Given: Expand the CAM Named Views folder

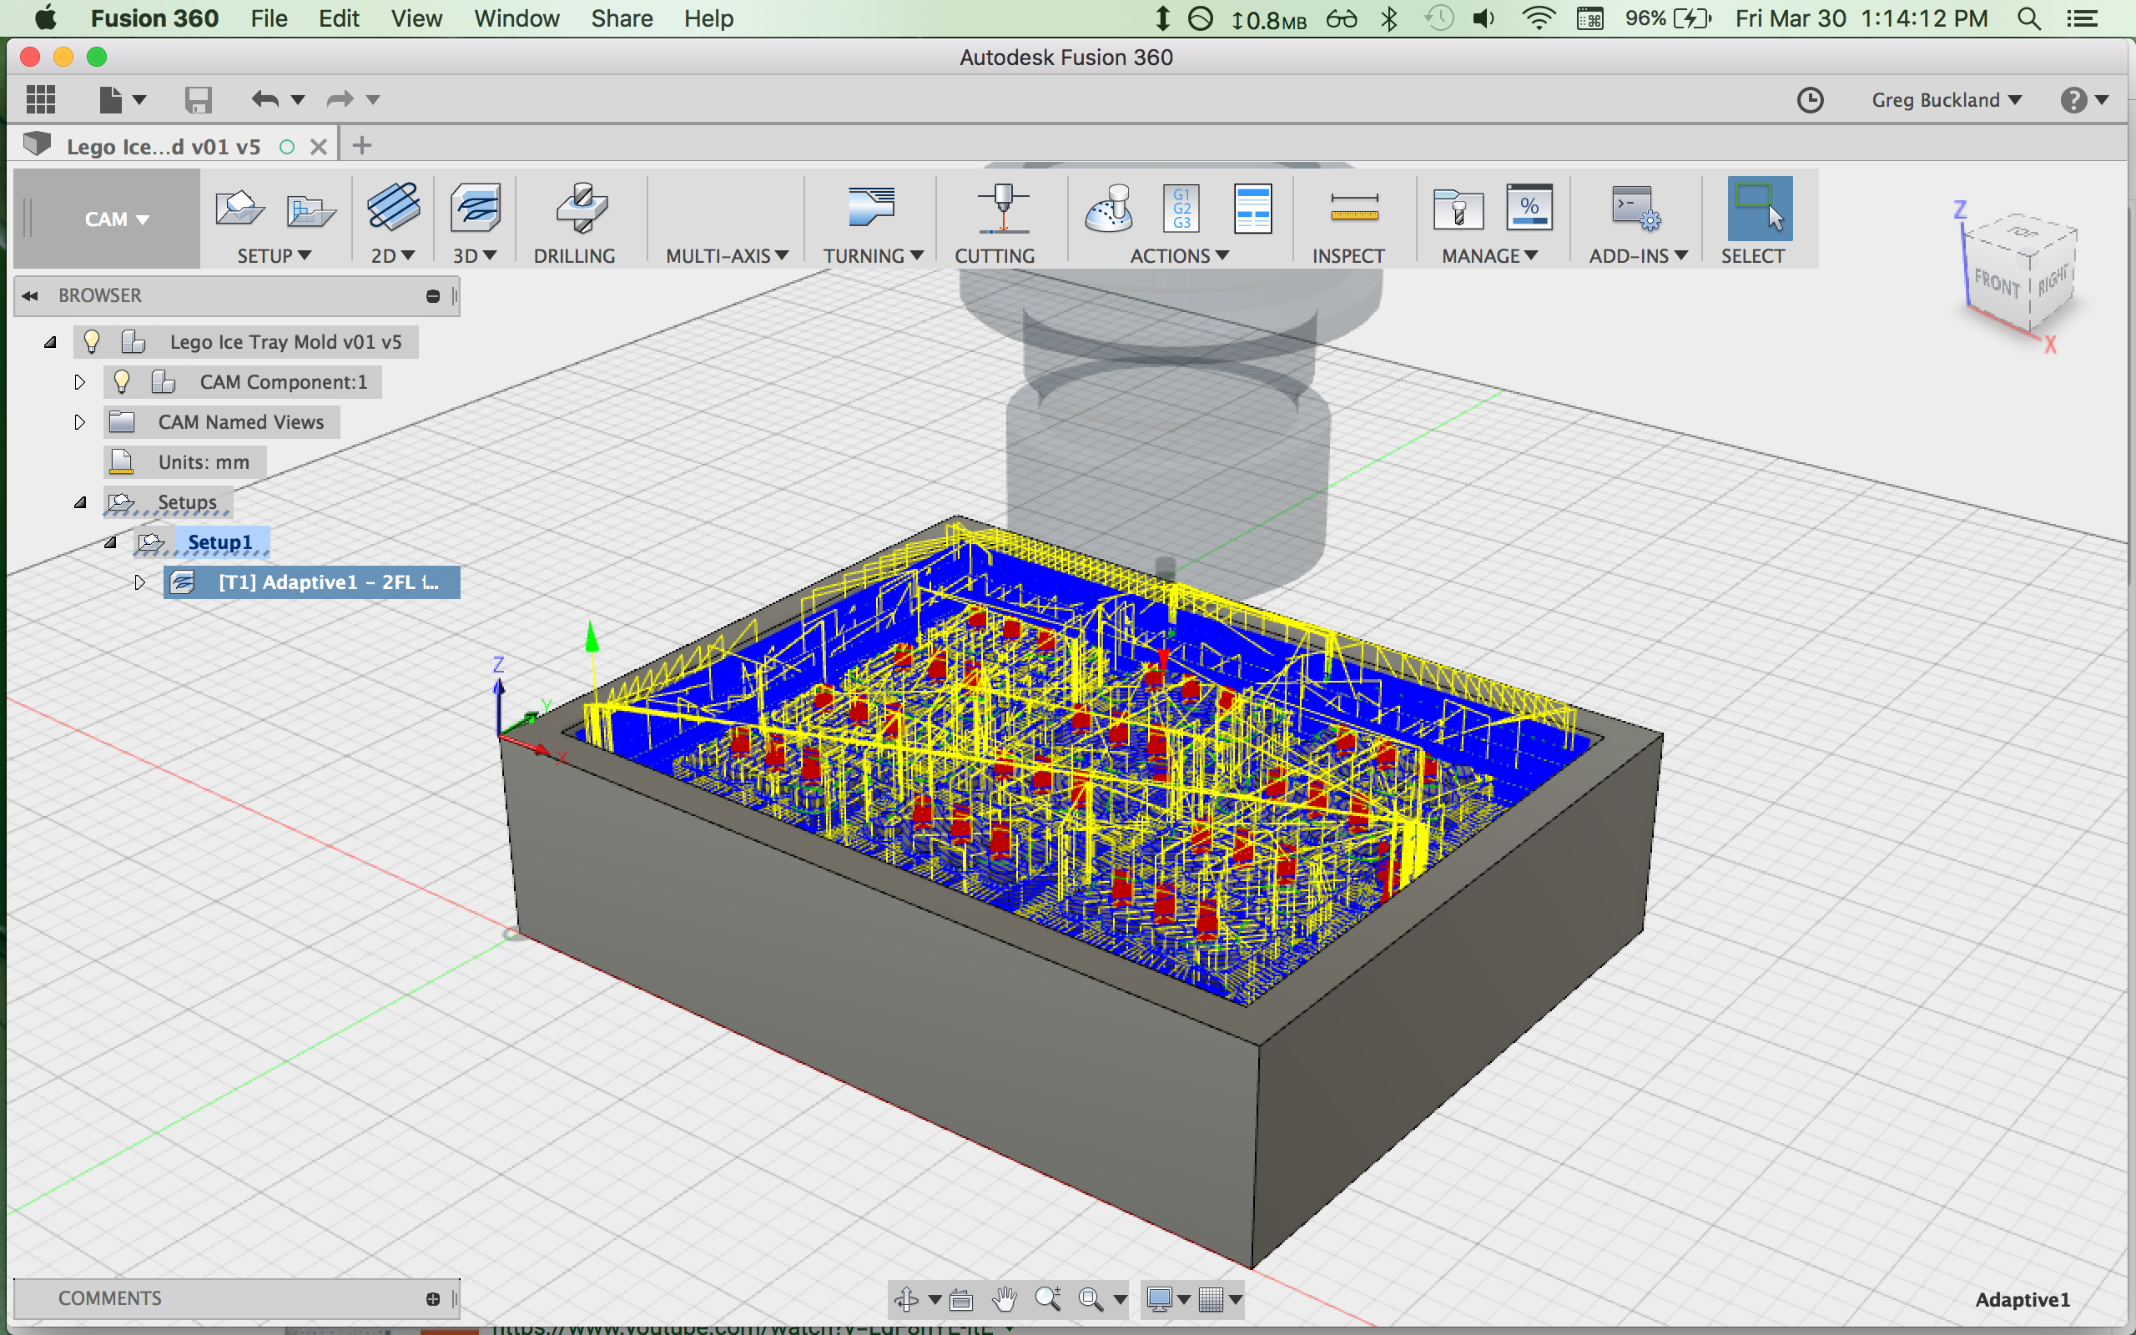Looking at the screenshot, I should (79, 422).
